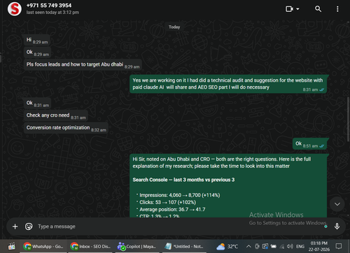Select the sent message about technical audit

click(228, 84)
